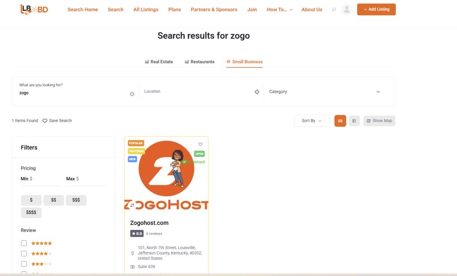Focus the keyword search field
Screen dimensions: 457x276
click(x=74, y=93)
